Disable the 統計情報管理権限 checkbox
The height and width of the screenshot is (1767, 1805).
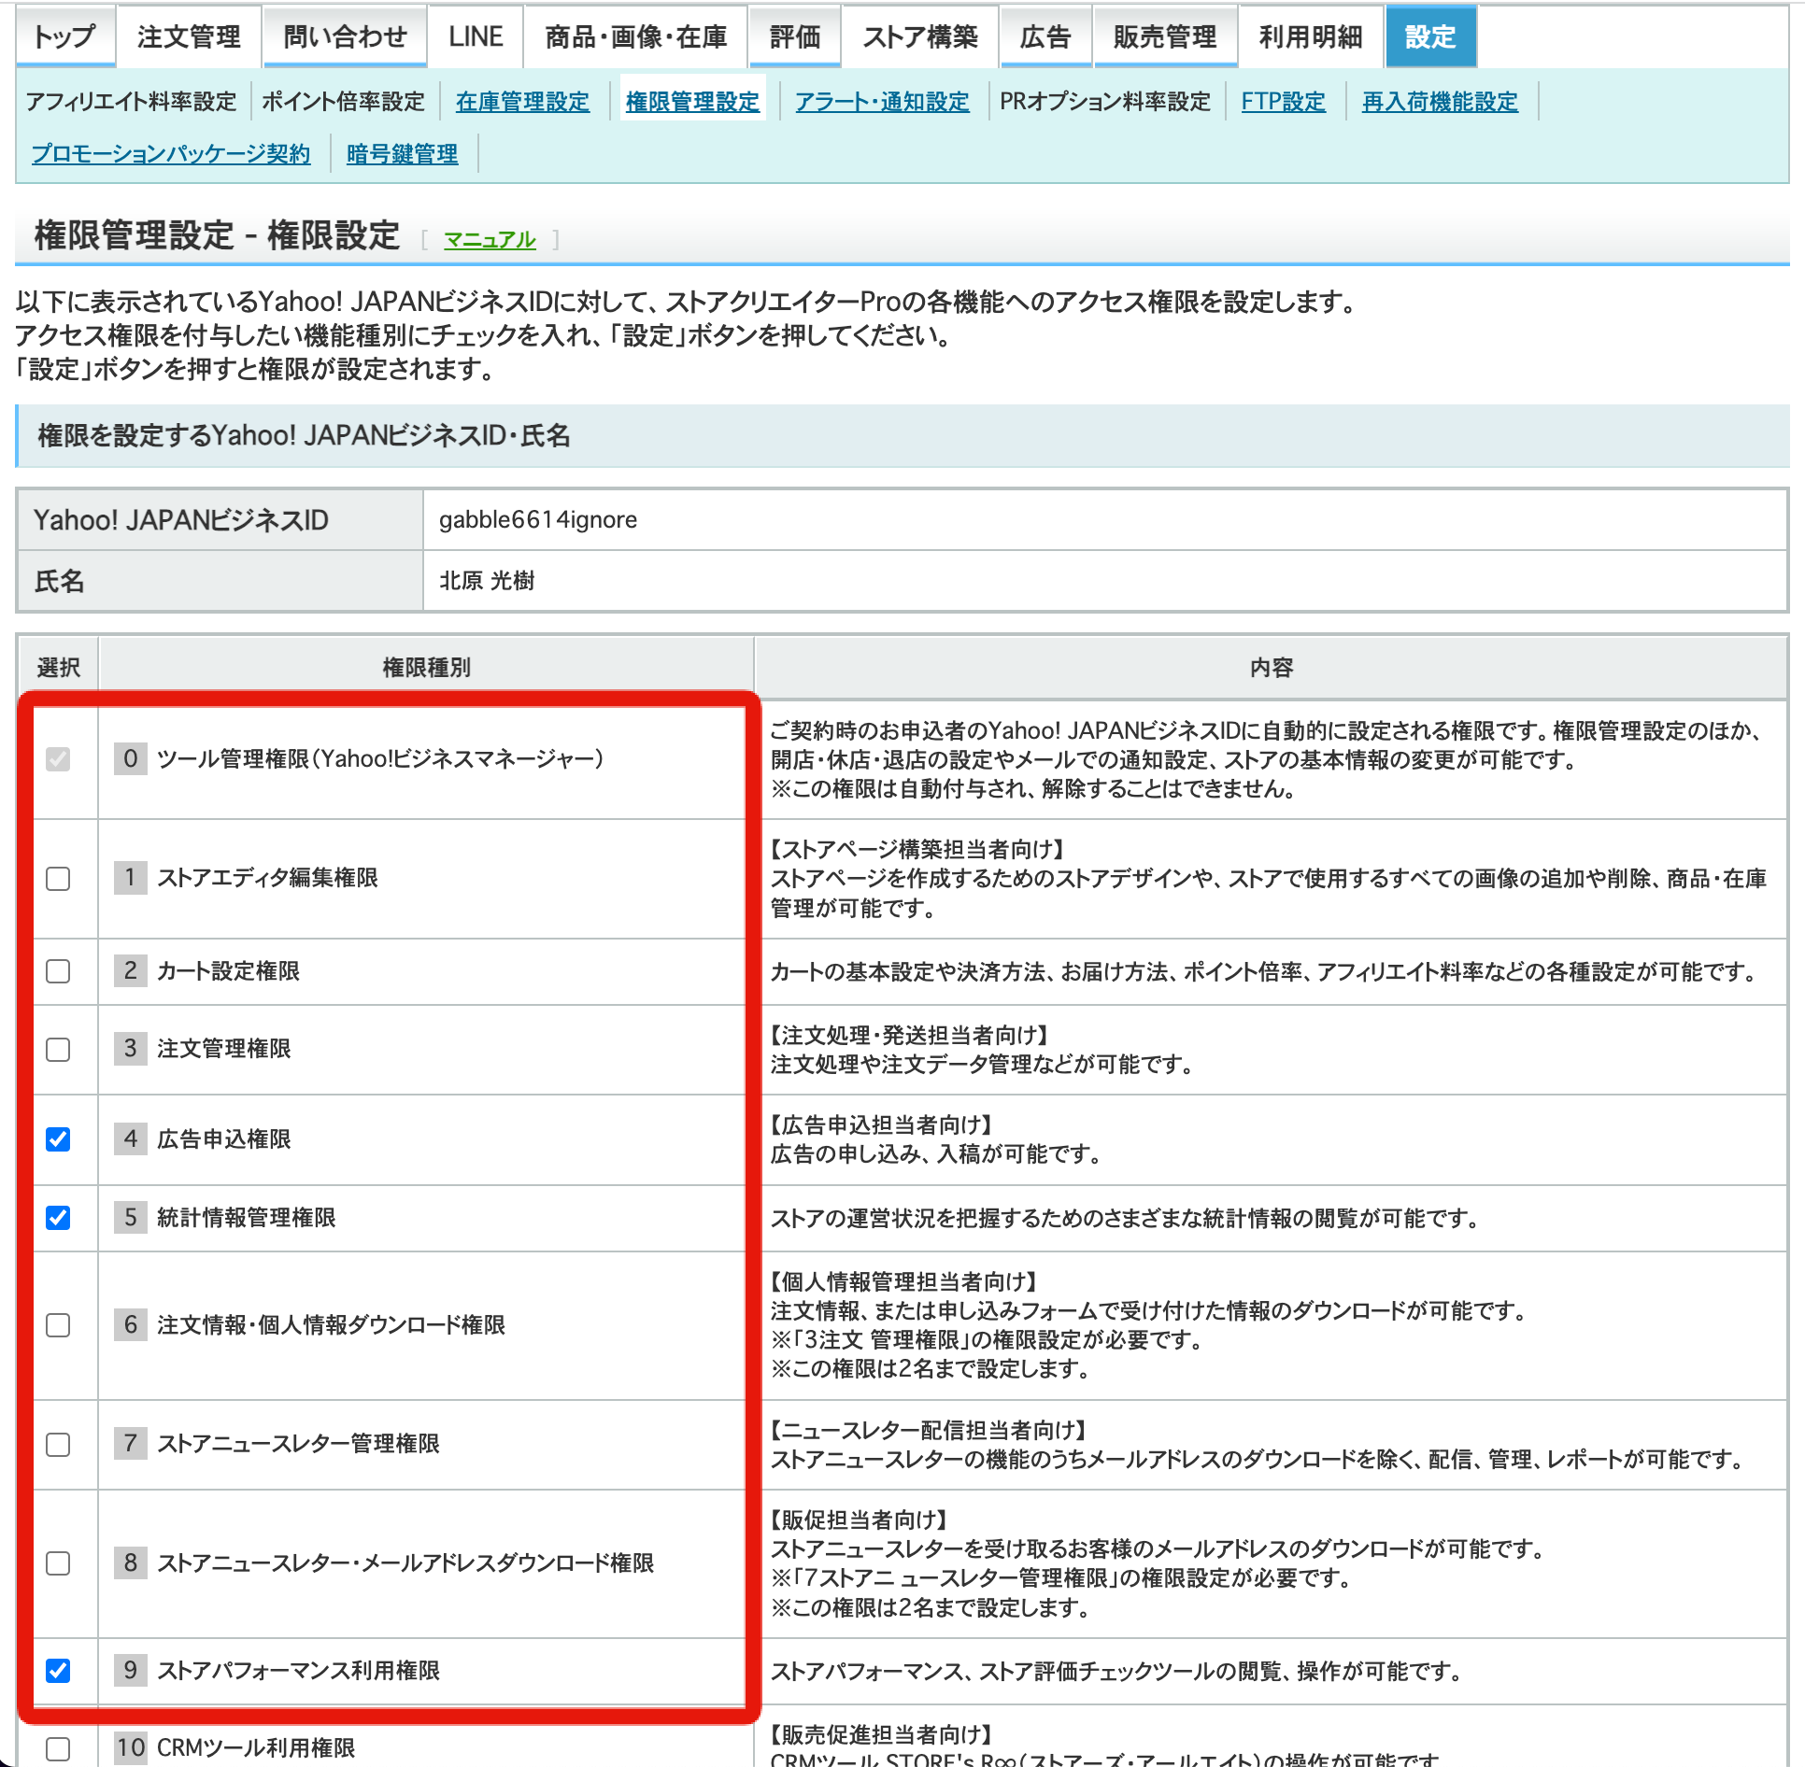[x=59, y=1218]
